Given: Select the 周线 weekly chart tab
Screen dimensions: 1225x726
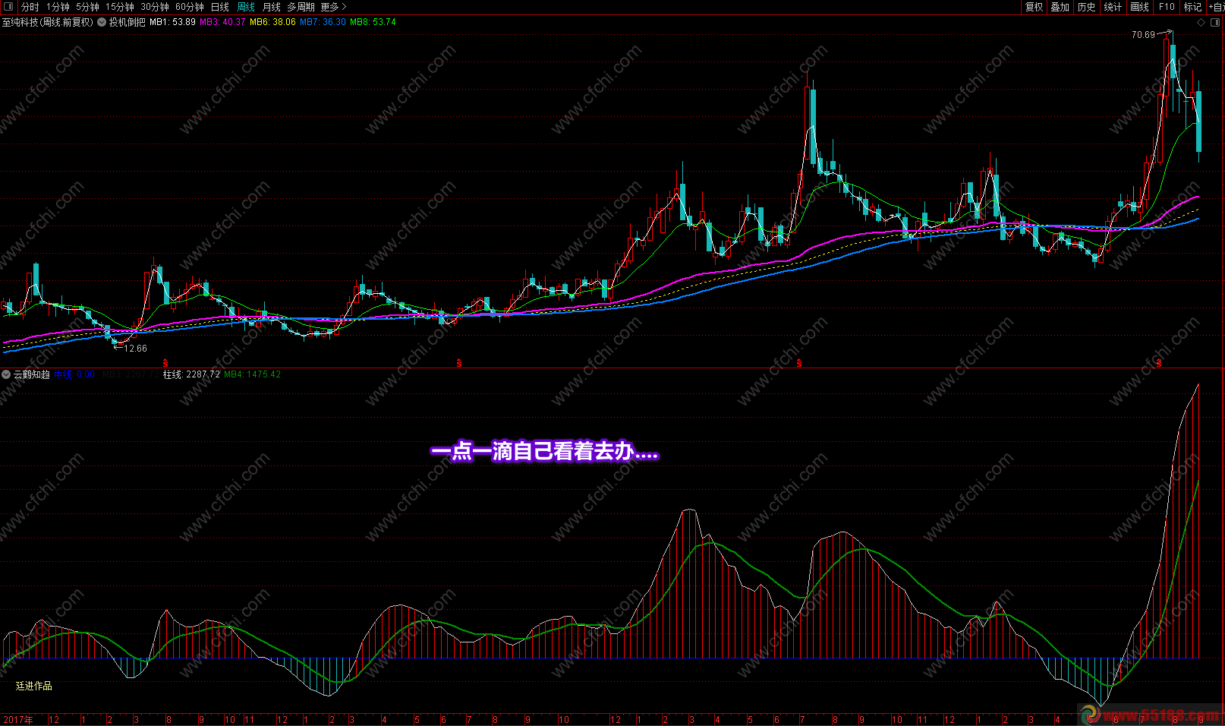Looking at the screenshot, I should pyautogui.click(x=246, y=7).
